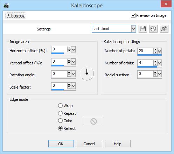Image resolution: width=174 pixels, height=154 pixels.
Task: Decrease Number of orbits with down arrow
Action: click(x=155, y=64)
